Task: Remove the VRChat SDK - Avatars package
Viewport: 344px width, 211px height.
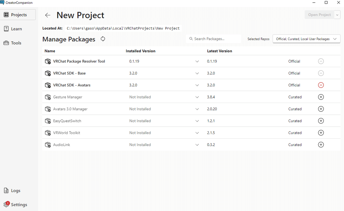Action: (321, 85)
